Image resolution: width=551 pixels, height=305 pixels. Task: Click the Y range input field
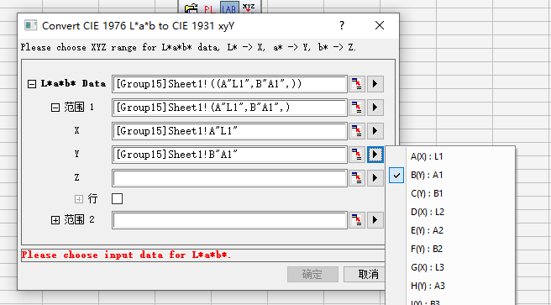[230, 155]
